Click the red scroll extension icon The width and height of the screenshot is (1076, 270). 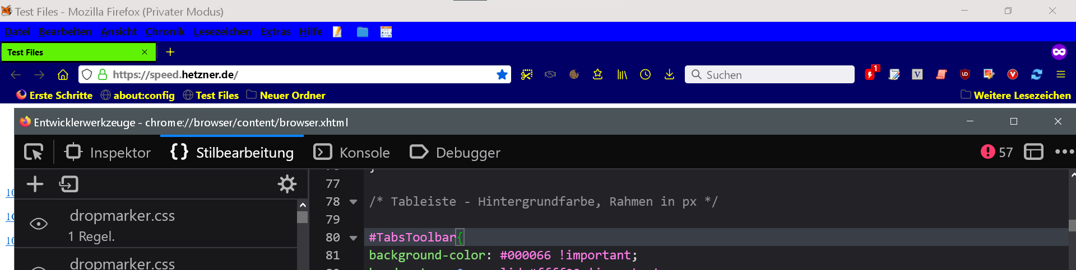pos(941,74)
